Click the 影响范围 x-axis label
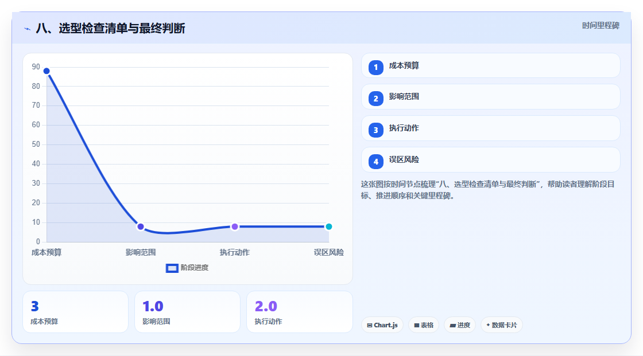 click(x=141, y=252)
